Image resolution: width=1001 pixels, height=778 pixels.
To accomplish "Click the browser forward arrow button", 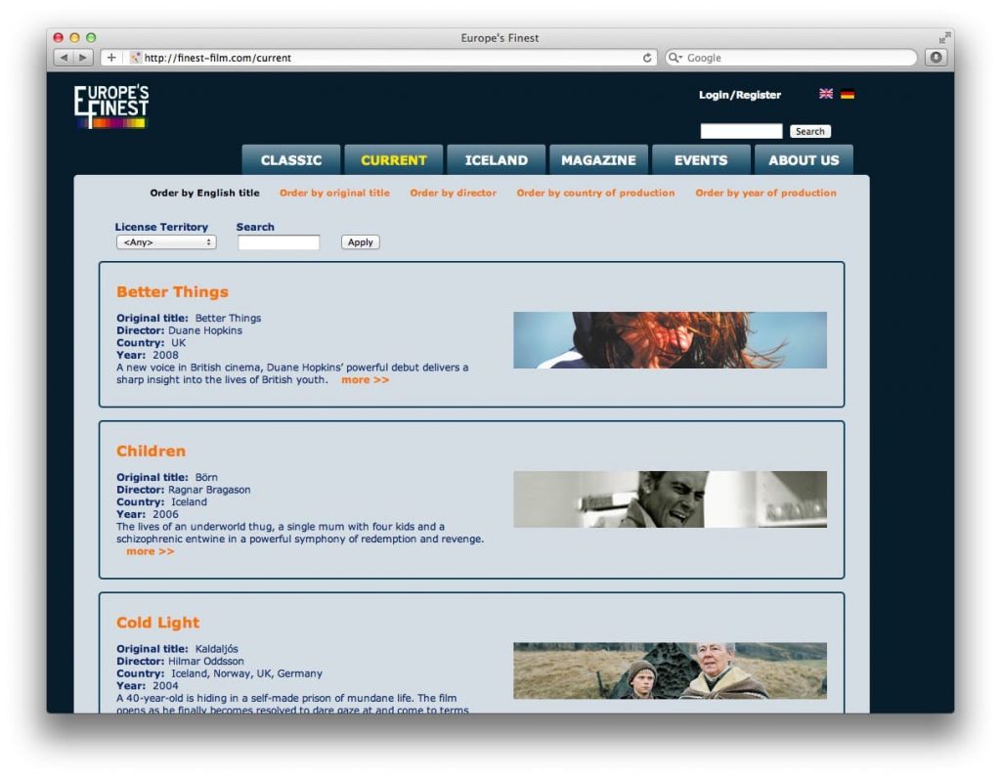I will point(82,58).
